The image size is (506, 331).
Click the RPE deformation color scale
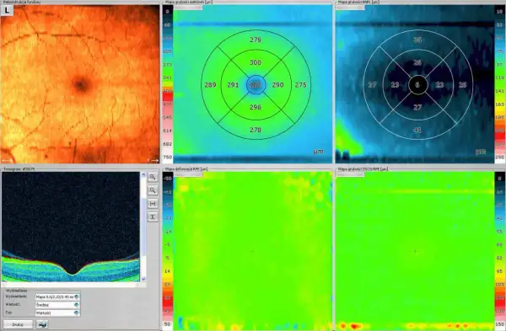point(168,251)
